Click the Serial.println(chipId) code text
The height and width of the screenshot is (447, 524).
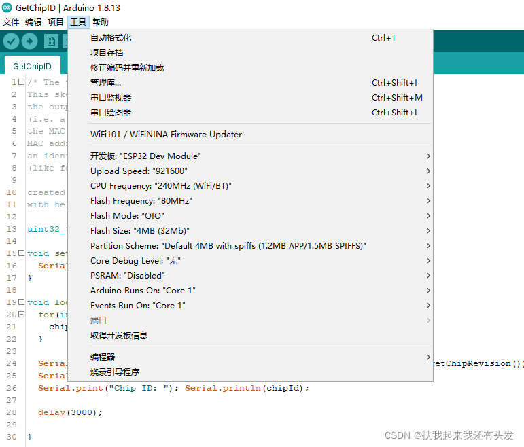[247, 388]
